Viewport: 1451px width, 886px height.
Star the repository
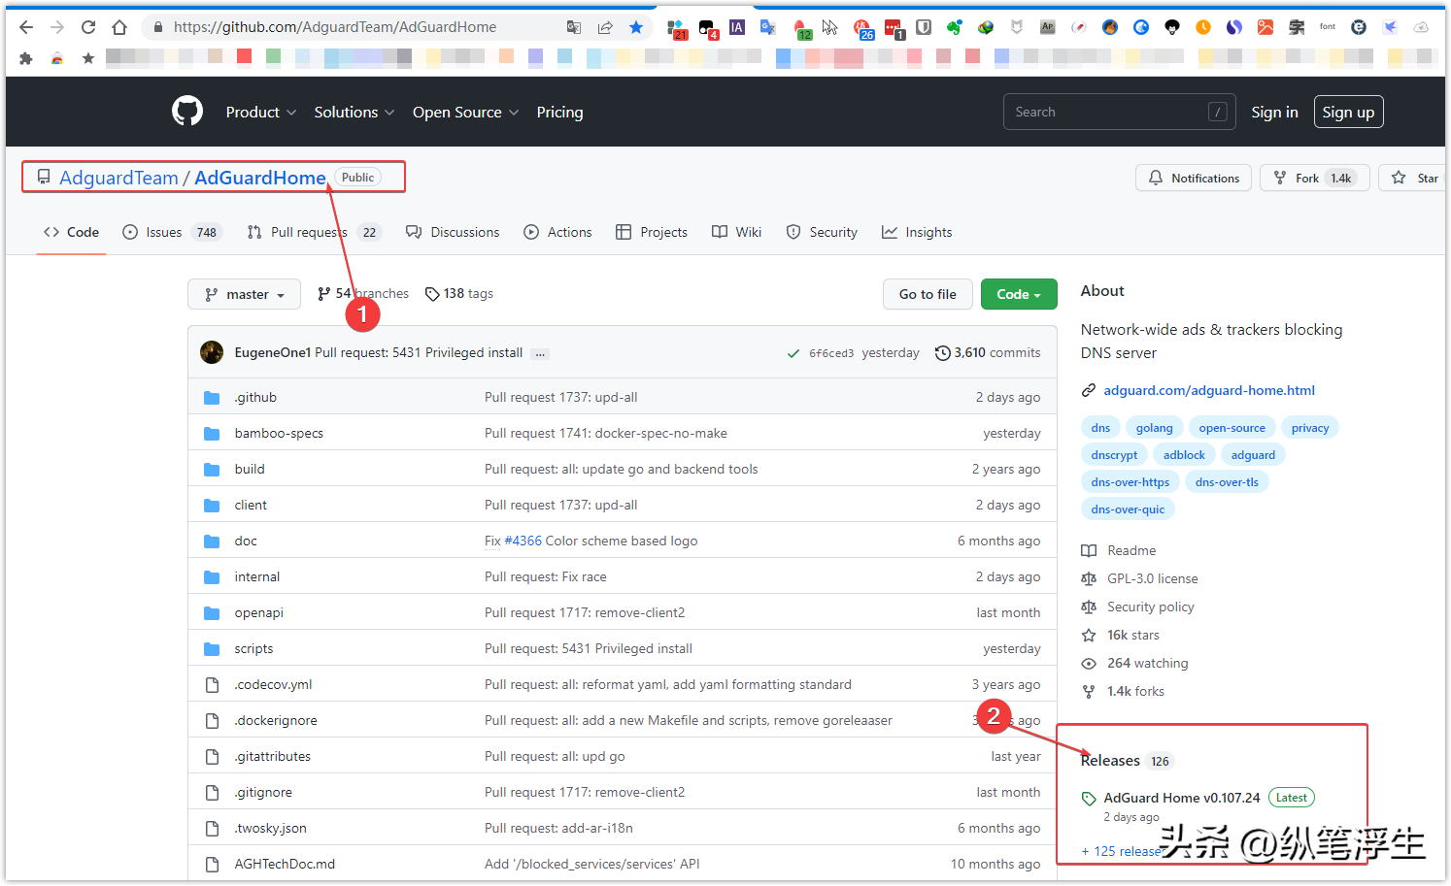pos(1414,178)
